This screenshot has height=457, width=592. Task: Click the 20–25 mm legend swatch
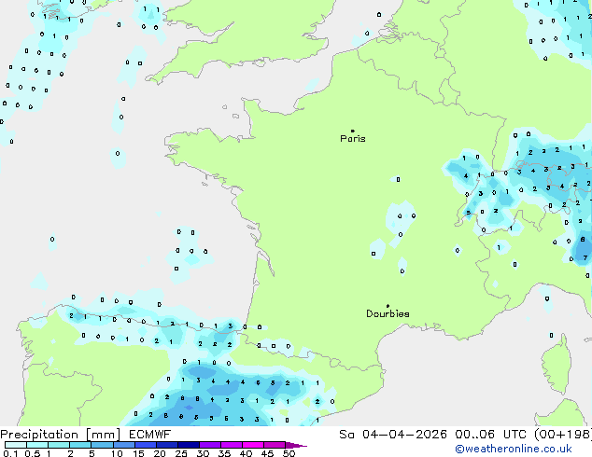click(x=166, y=445)
